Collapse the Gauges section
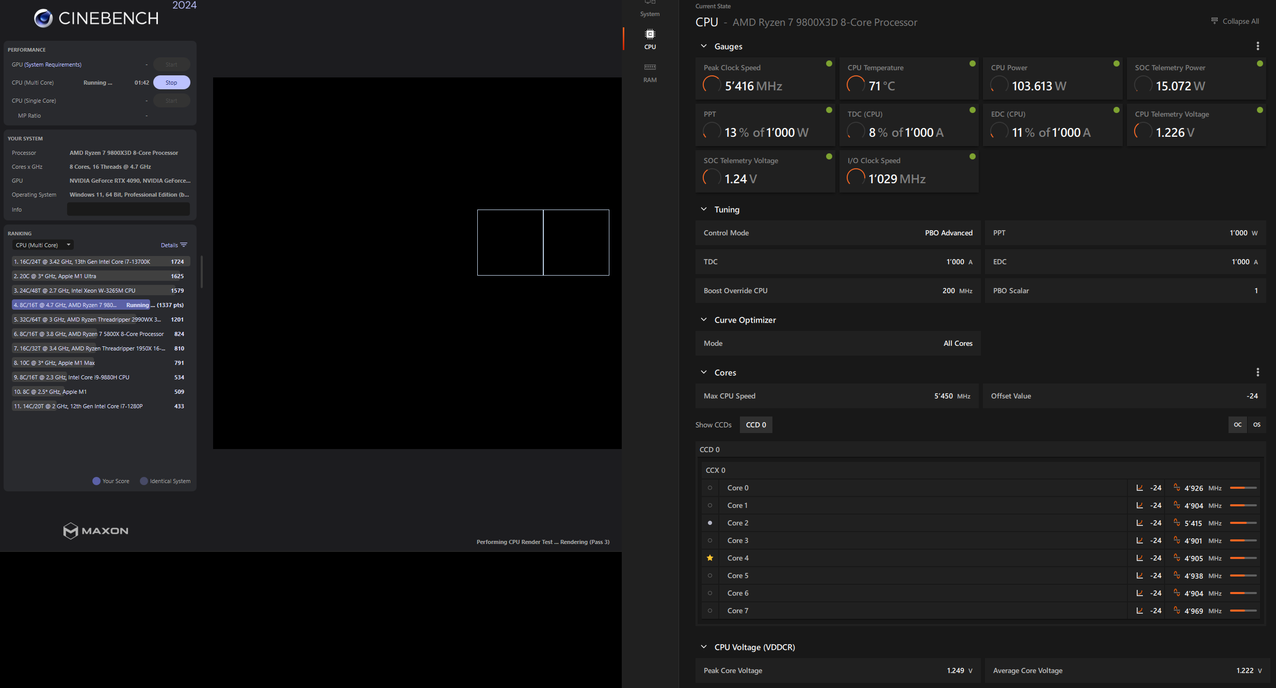The image size is (1276, 688). 703,46
